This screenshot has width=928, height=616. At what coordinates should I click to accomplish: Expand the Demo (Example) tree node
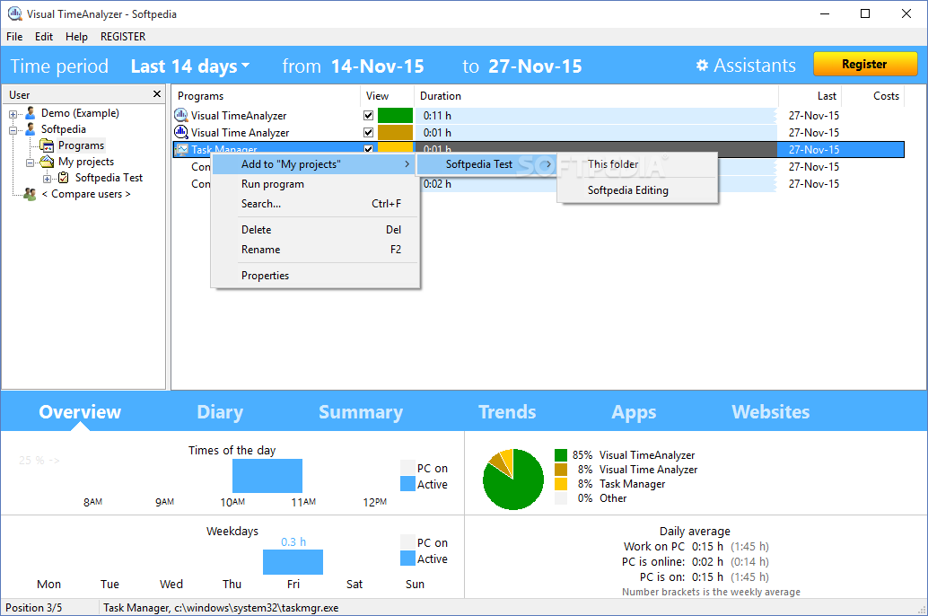point(13,114)
